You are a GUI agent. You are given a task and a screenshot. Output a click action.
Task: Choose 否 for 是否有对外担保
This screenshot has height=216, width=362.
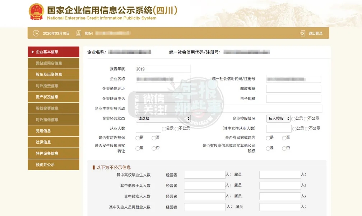[x=154, y=138]
